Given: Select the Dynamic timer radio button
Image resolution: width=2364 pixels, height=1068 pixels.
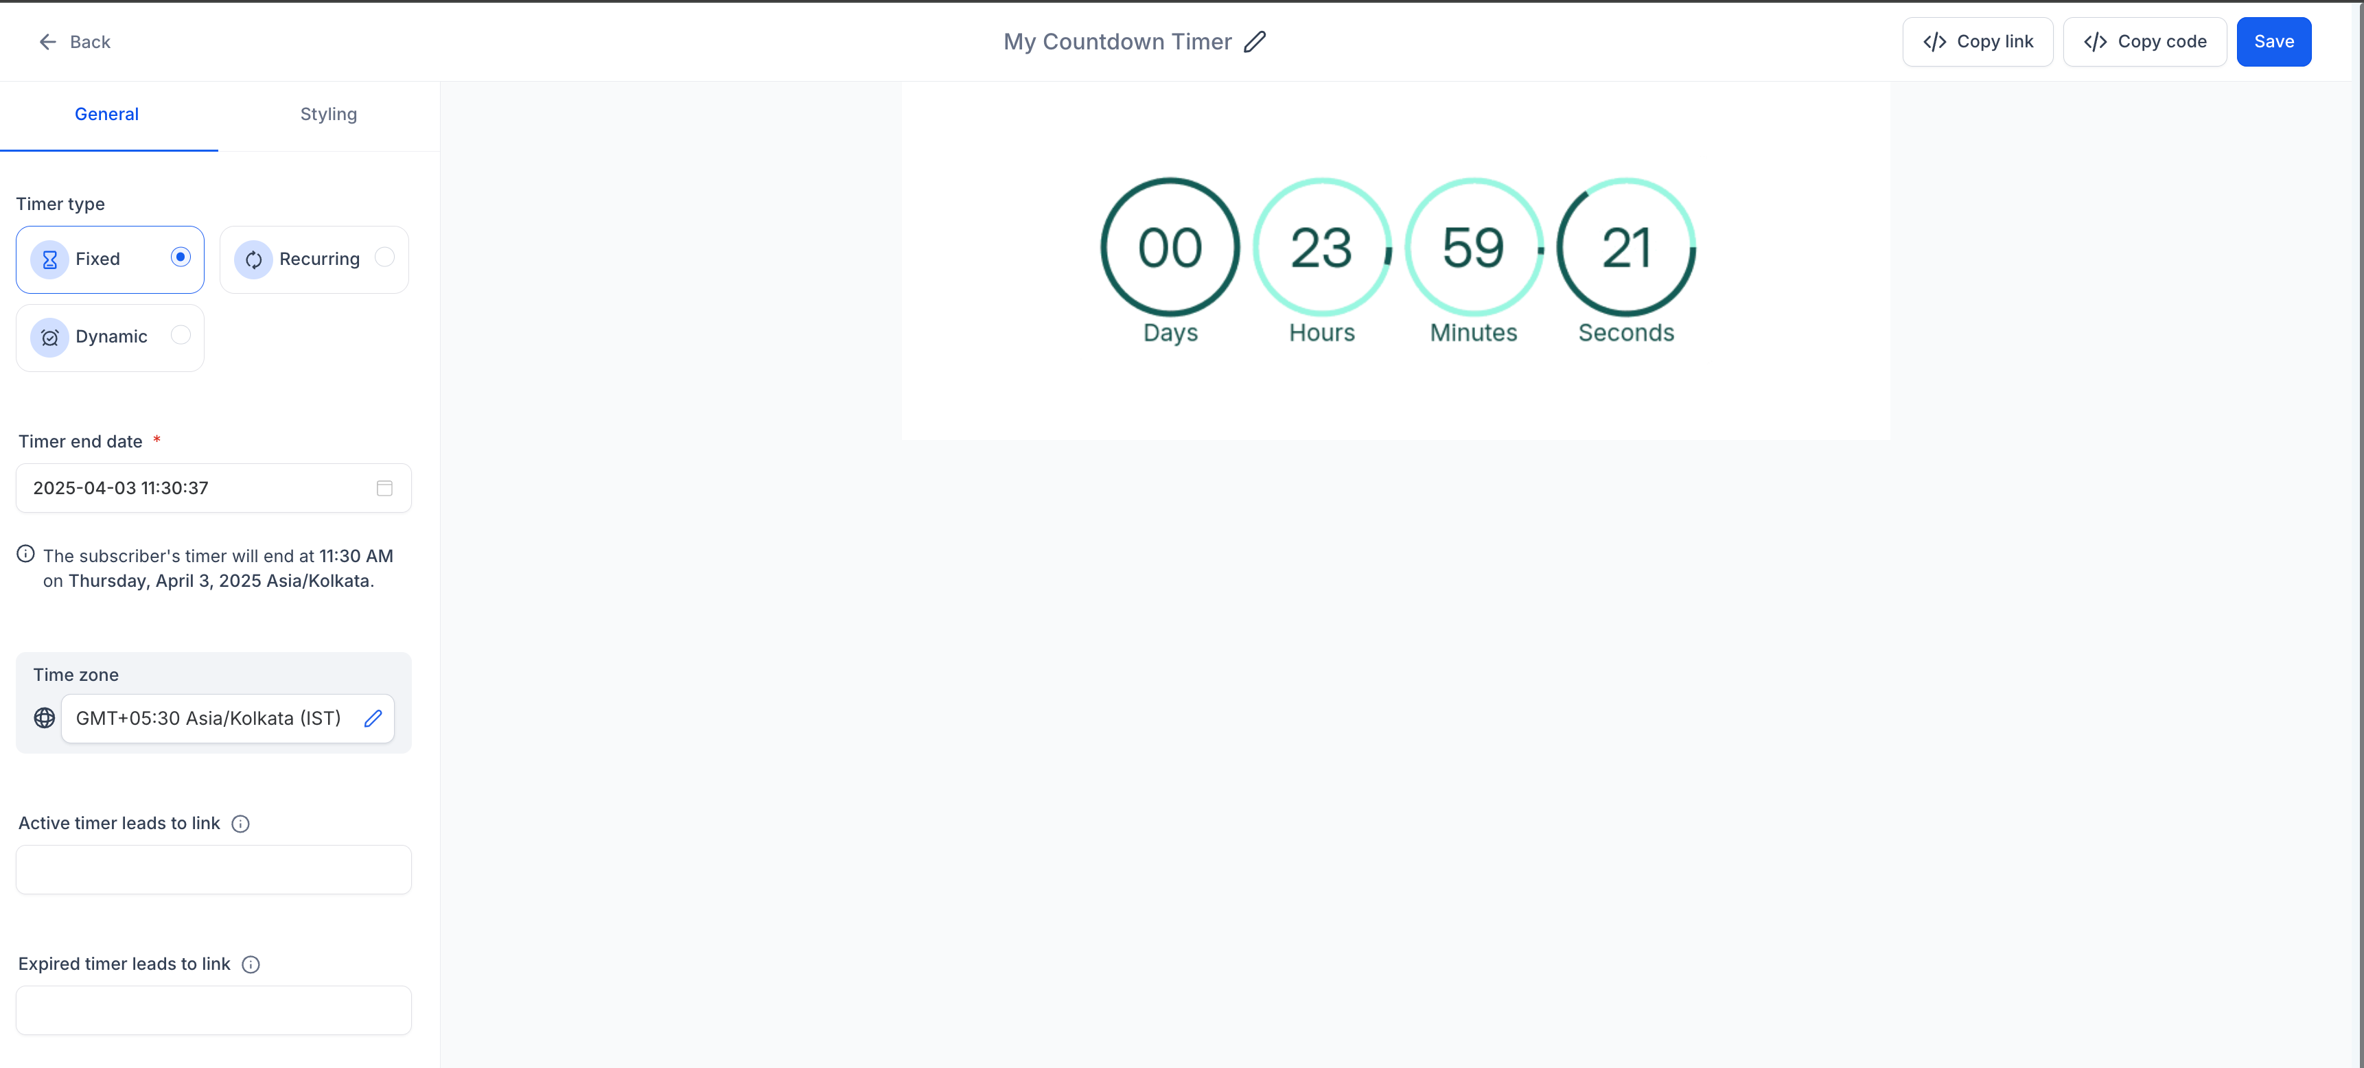Looking at the screenshot, I should click(181, 335).
